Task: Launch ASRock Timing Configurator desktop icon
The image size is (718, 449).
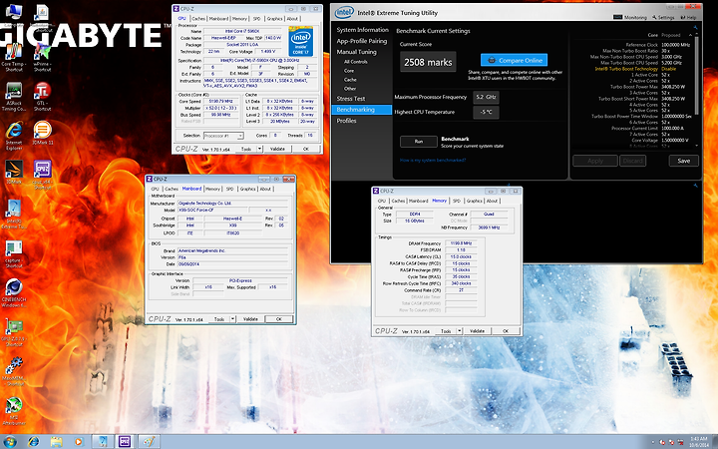Action: click(14, 97)
